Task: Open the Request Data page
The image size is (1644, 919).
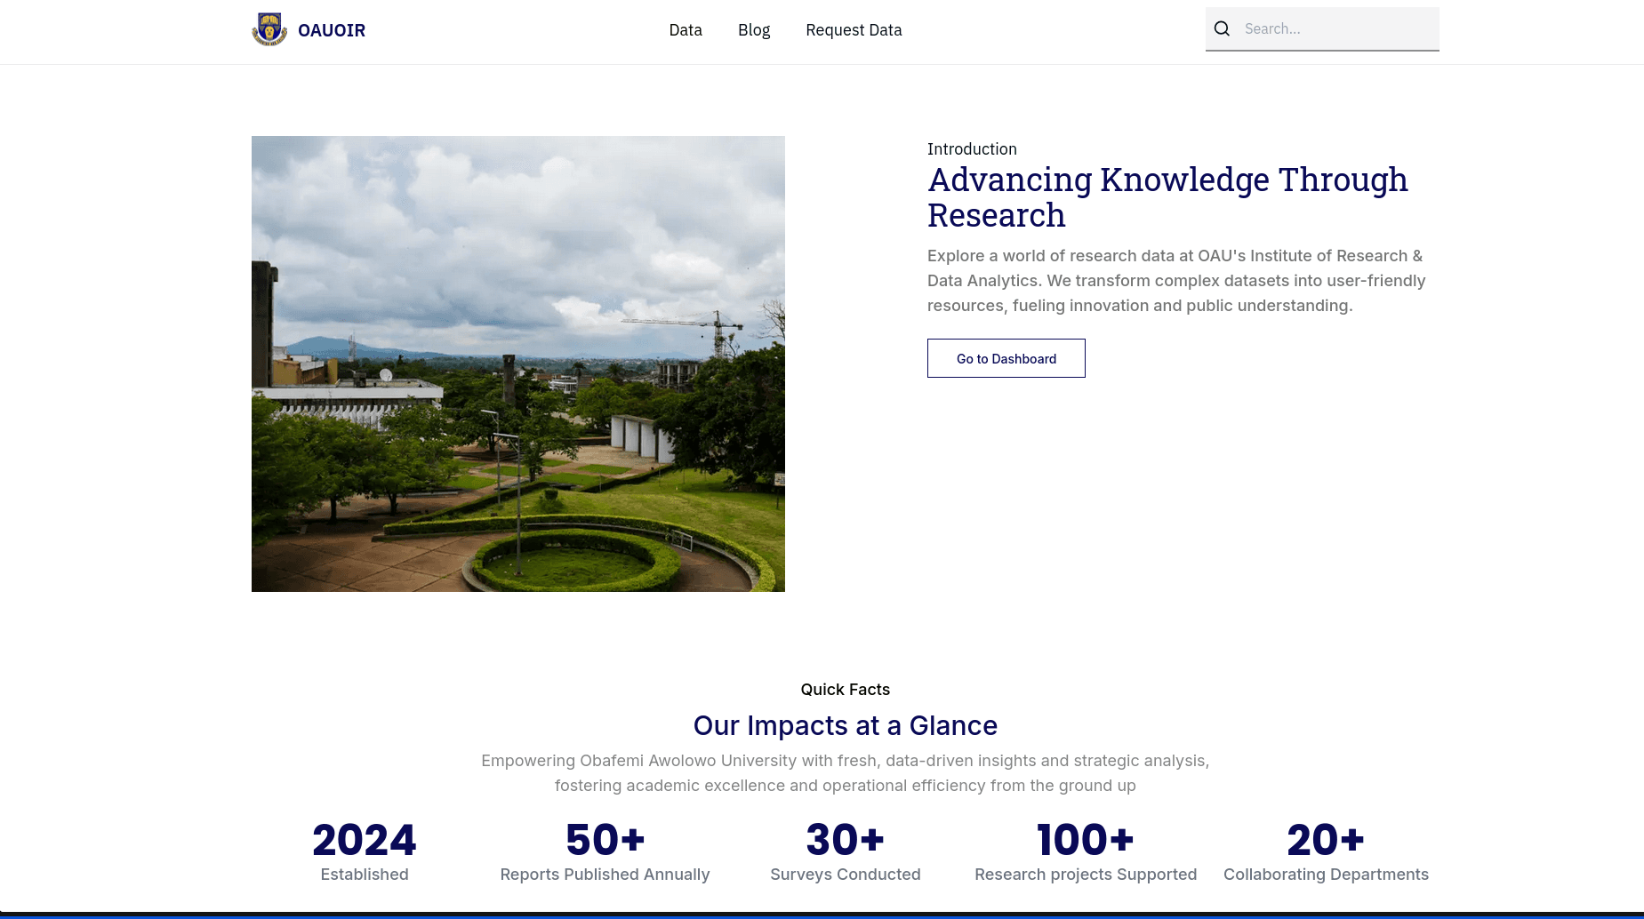Action: tap(853, 30)
